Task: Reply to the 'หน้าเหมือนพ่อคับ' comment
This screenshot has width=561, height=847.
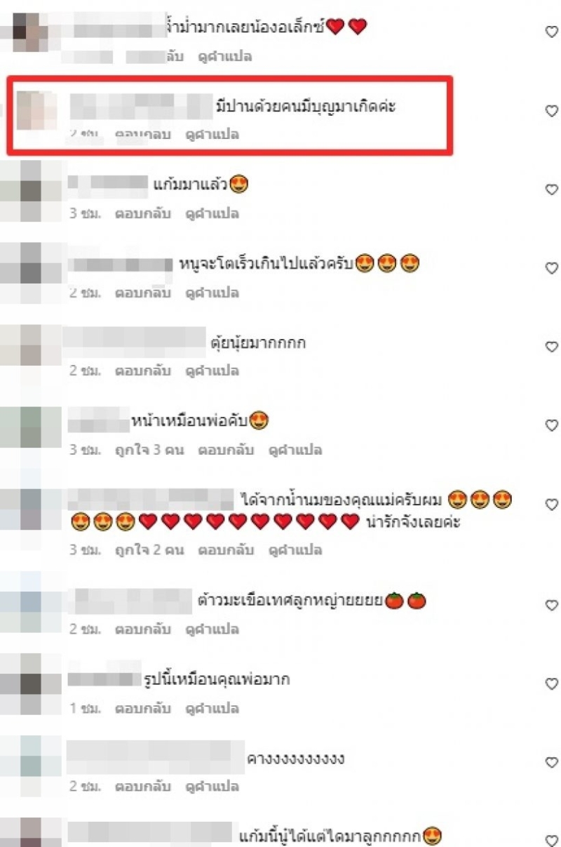Action: coord(227,450)
